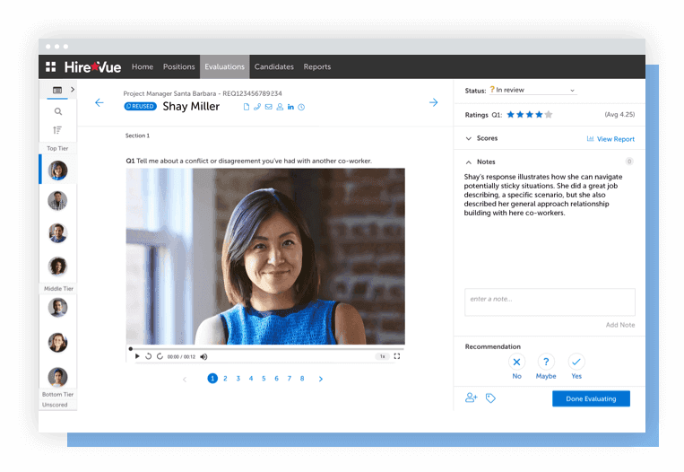Open the candidate history clock icon

click(301, 107)
